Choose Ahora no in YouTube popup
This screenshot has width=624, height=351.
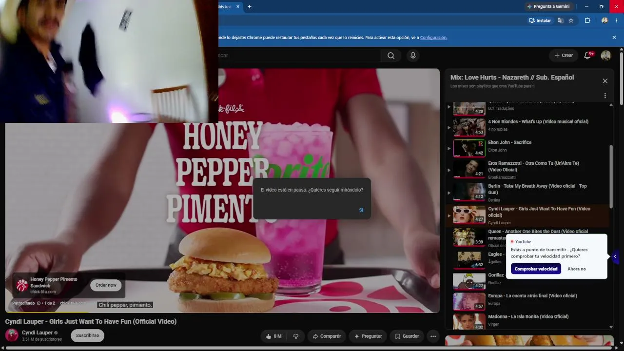click(577, 269)
